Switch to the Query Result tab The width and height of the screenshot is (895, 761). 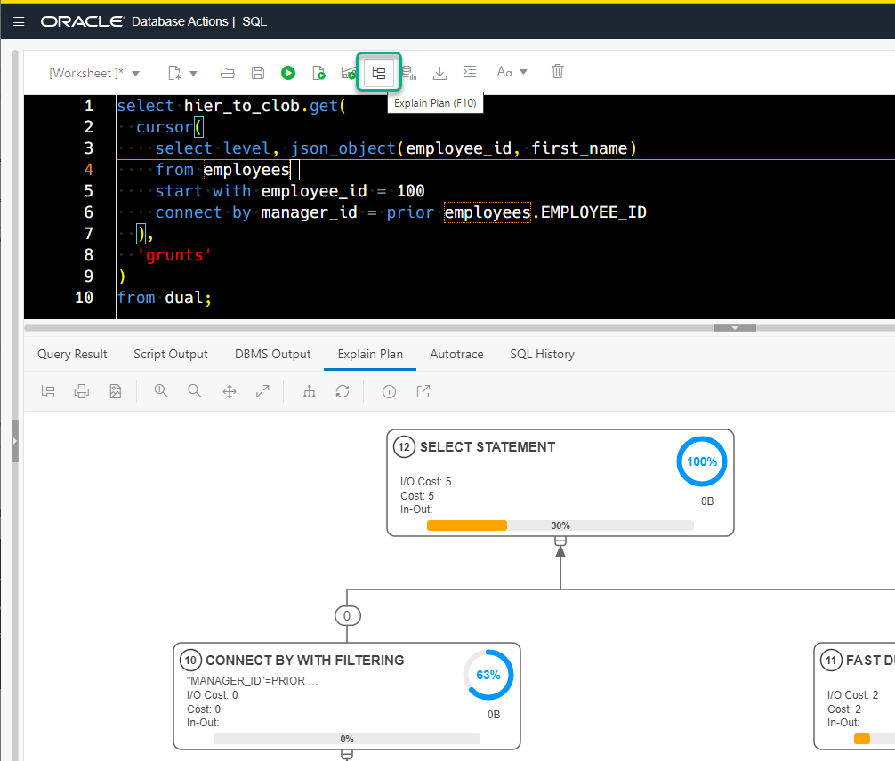coord(72,354)
